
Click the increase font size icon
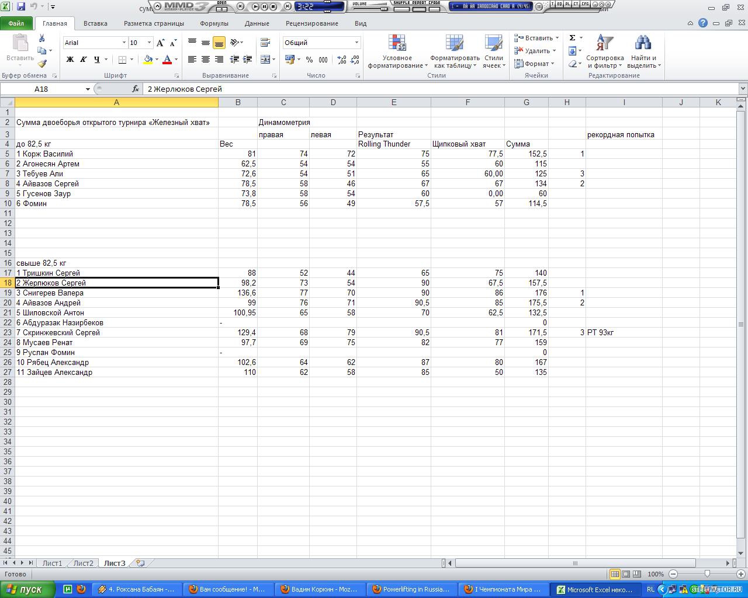(161, 43)
